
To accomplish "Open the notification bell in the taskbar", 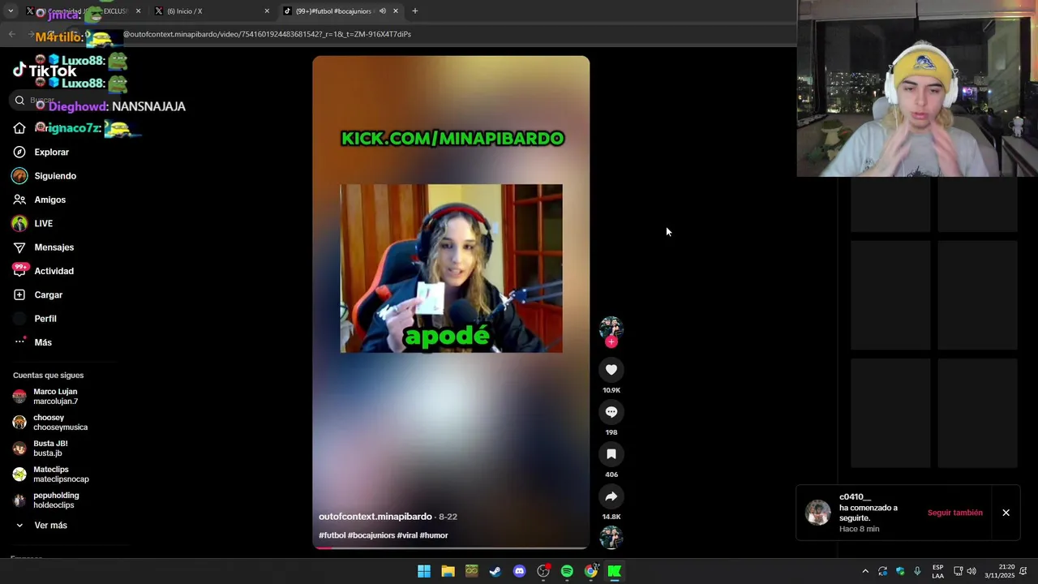I will point(1025,571).
